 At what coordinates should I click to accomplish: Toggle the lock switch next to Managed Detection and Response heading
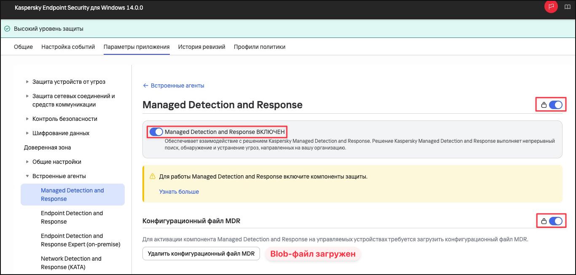tap(556, 105)
